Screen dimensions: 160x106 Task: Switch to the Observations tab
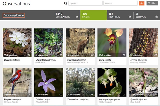pyautogui.click(x=63, y=15)
